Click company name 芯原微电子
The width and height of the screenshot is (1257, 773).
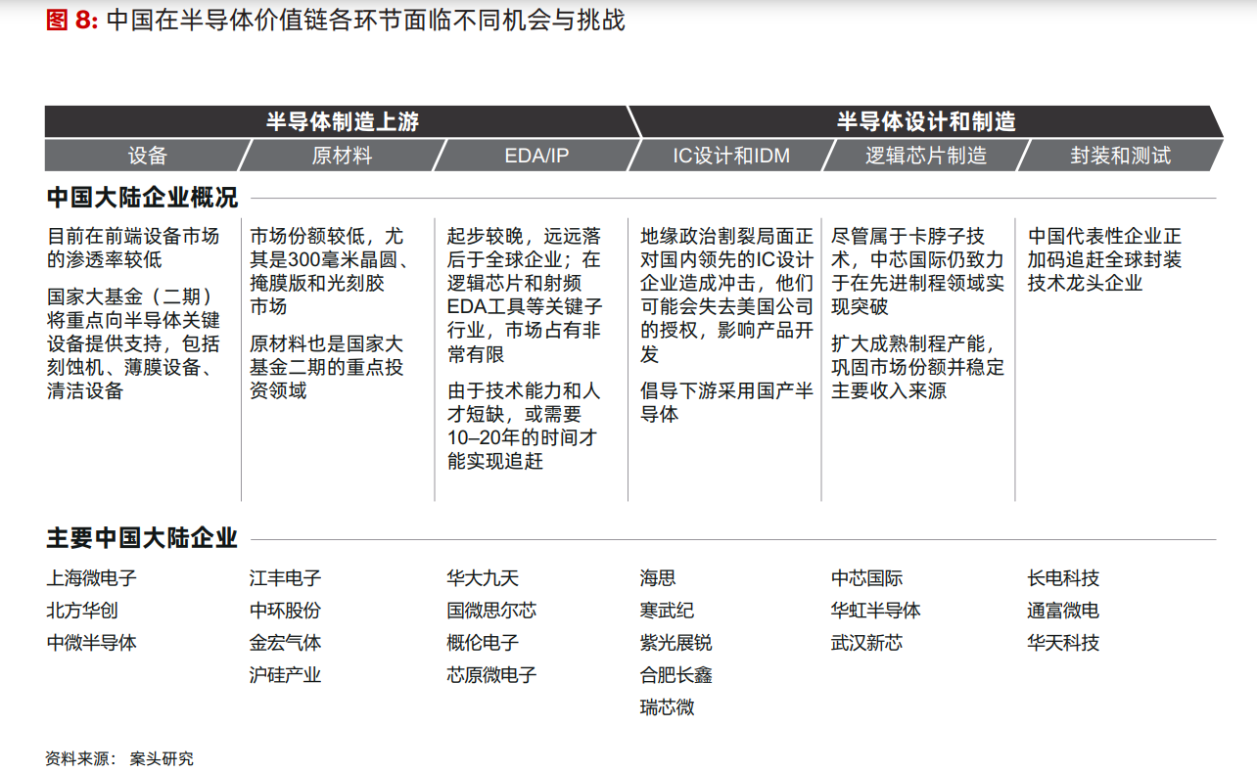pyautogui.click(x=492, y=675)
